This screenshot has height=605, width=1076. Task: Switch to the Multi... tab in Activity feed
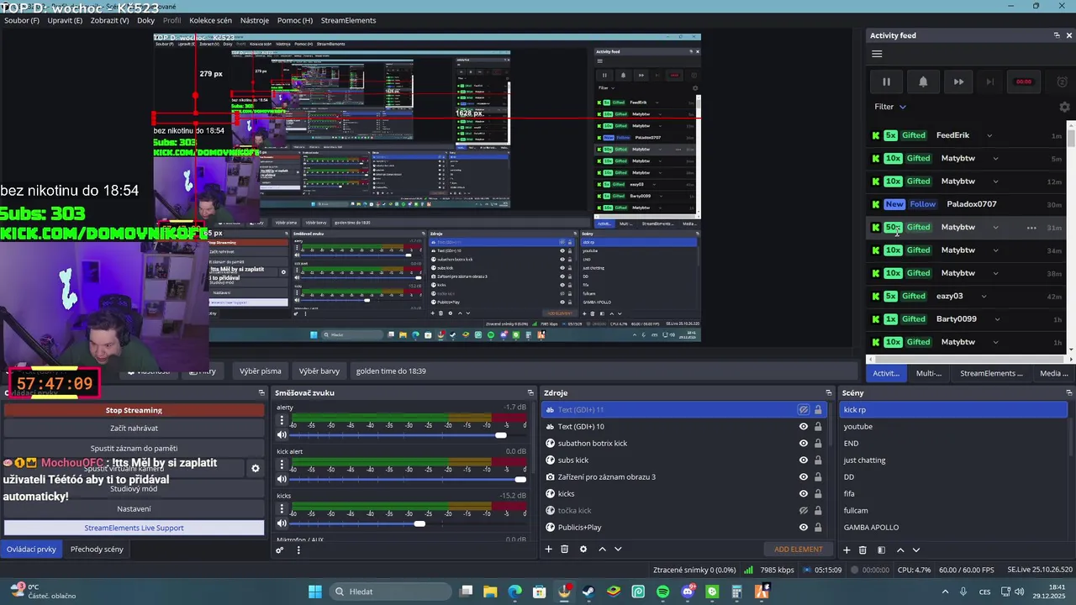[x=929, y=373]
